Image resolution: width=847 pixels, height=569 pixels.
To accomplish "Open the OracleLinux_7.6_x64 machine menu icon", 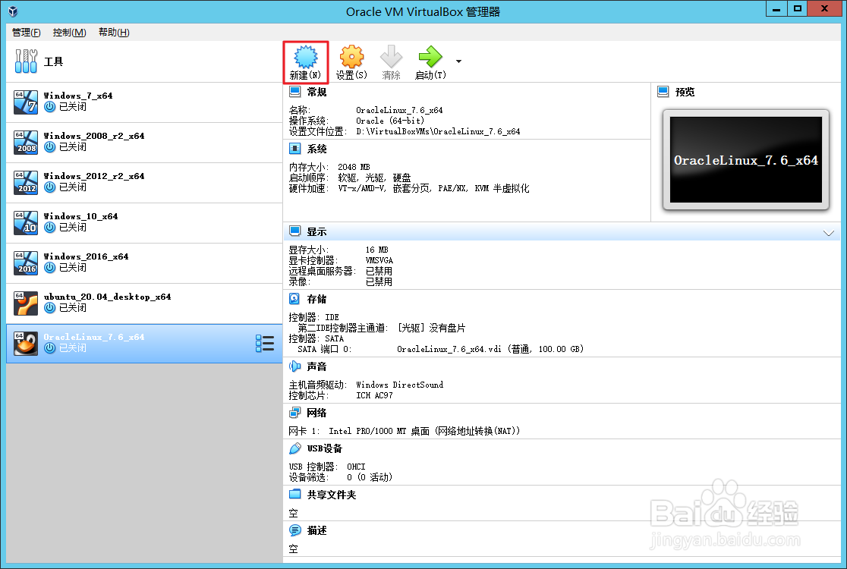I will [x=265, y=344].
